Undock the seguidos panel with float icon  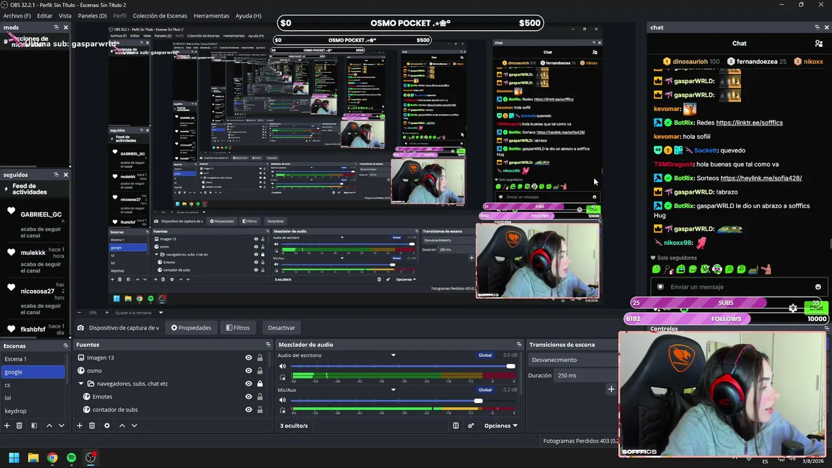pos(56,175)
